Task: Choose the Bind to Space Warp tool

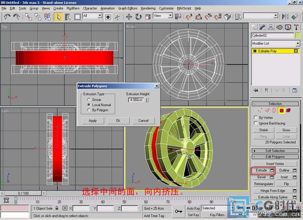Action: tap(47, 17)
